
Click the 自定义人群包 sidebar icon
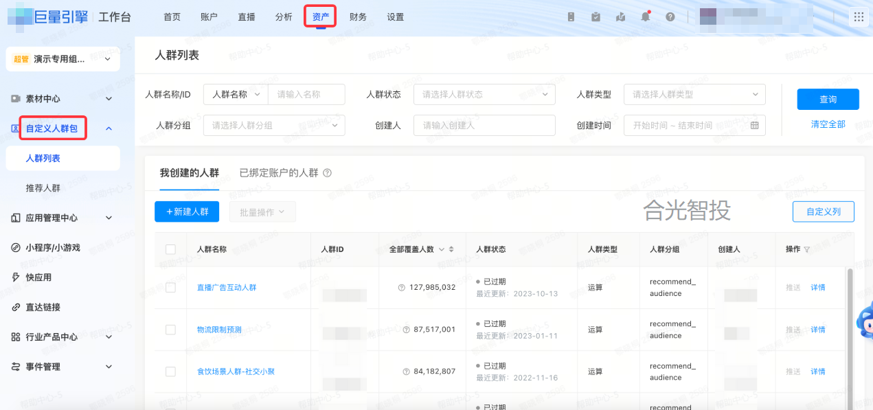click(16, 128)
